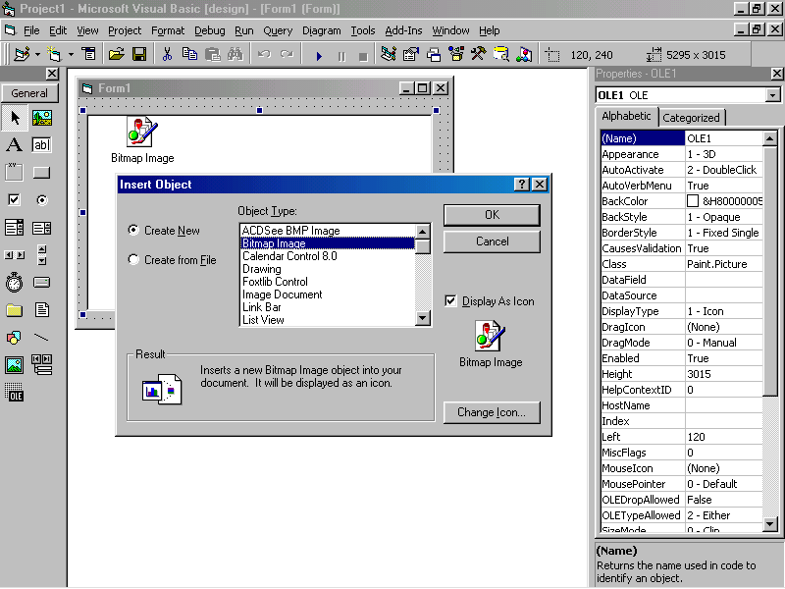This screenshot has height=589, width=785.
Task: Click the Change Icon... button
Action: 492,412
